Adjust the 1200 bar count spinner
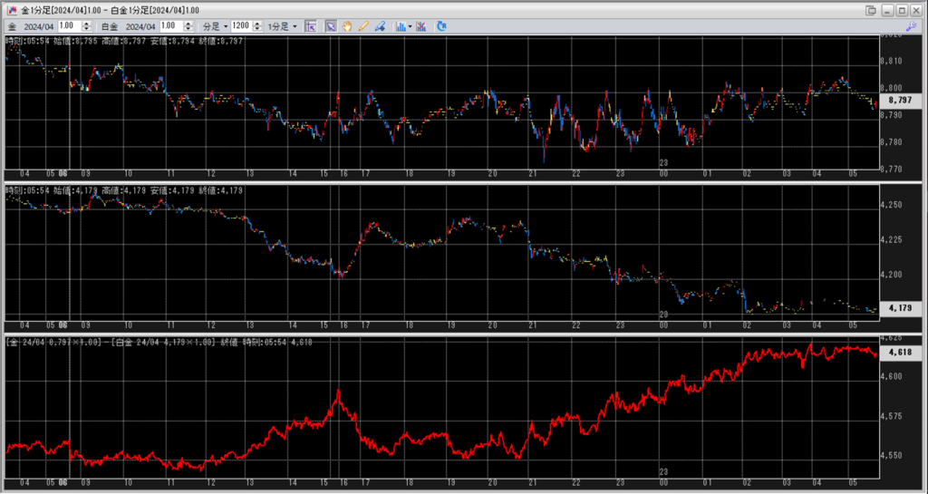Screen dimensions: 928x494 256,26
